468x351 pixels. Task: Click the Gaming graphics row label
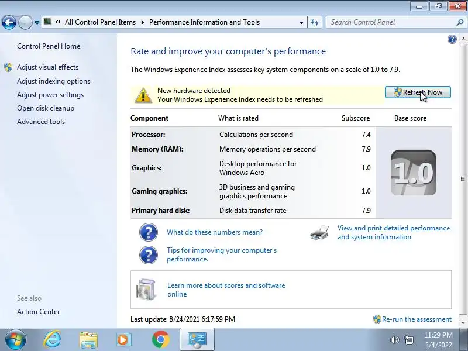tap(159, 191)
